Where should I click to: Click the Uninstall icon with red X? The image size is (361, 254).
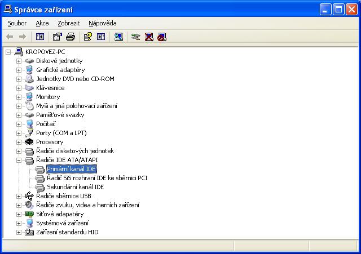click(x=149, y=37)
